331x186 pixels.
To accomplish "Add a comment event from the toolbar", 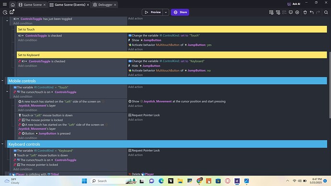I will (291, 12).
